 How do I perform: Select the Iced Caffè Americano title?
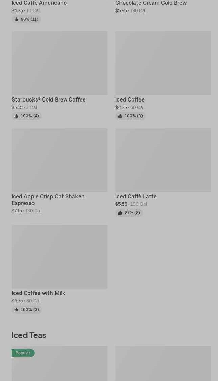pyautogui.click(x=39, y=3)
